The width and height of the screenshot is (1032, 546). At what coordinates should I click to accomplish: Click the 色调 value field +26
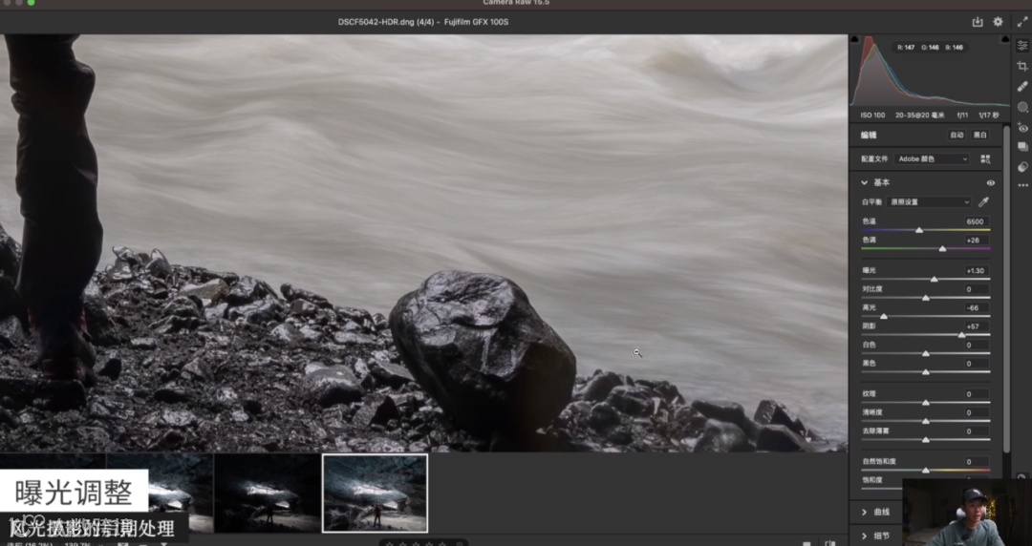(975, 241)
